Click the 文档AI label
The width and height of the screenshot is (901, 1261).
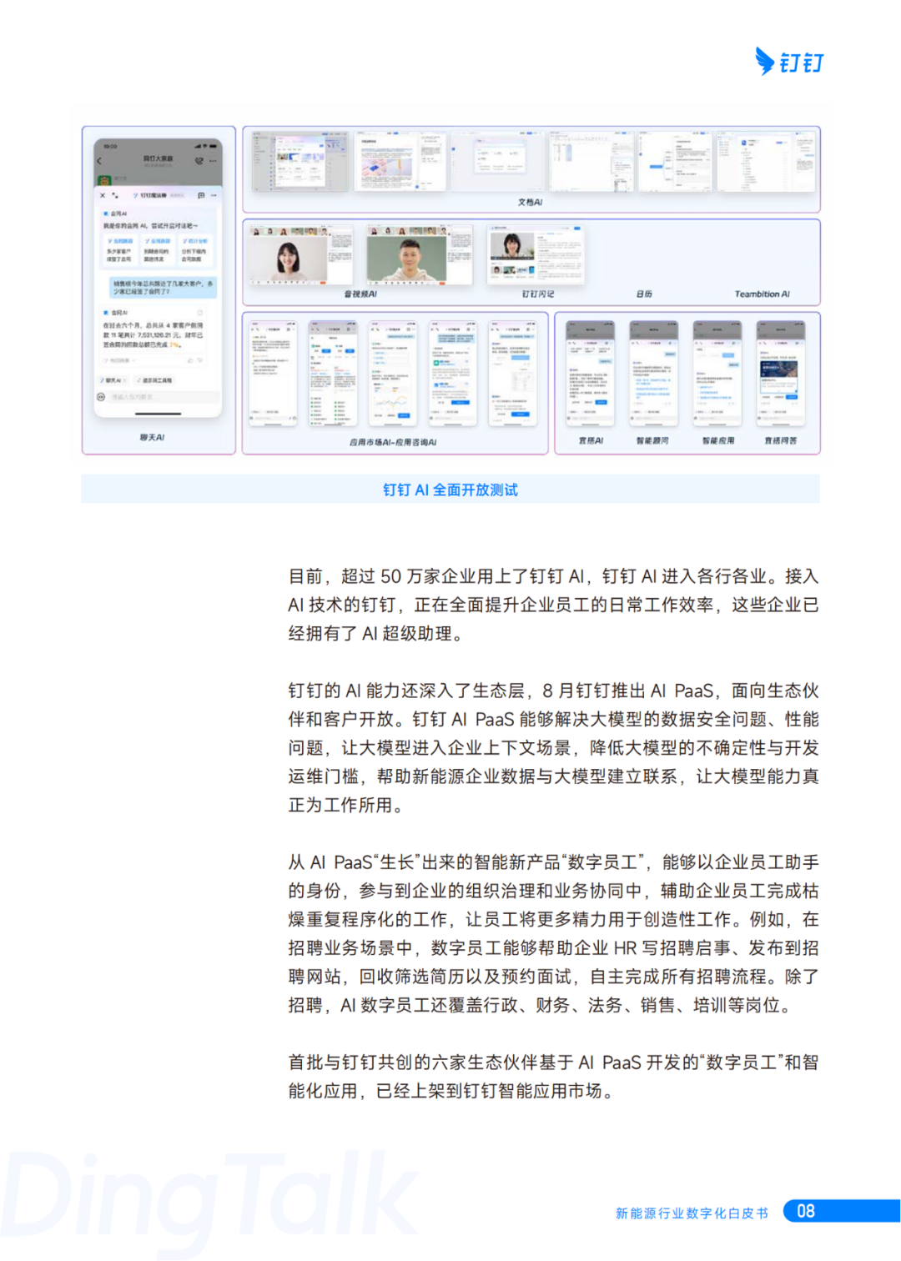[x=530, y=202]
